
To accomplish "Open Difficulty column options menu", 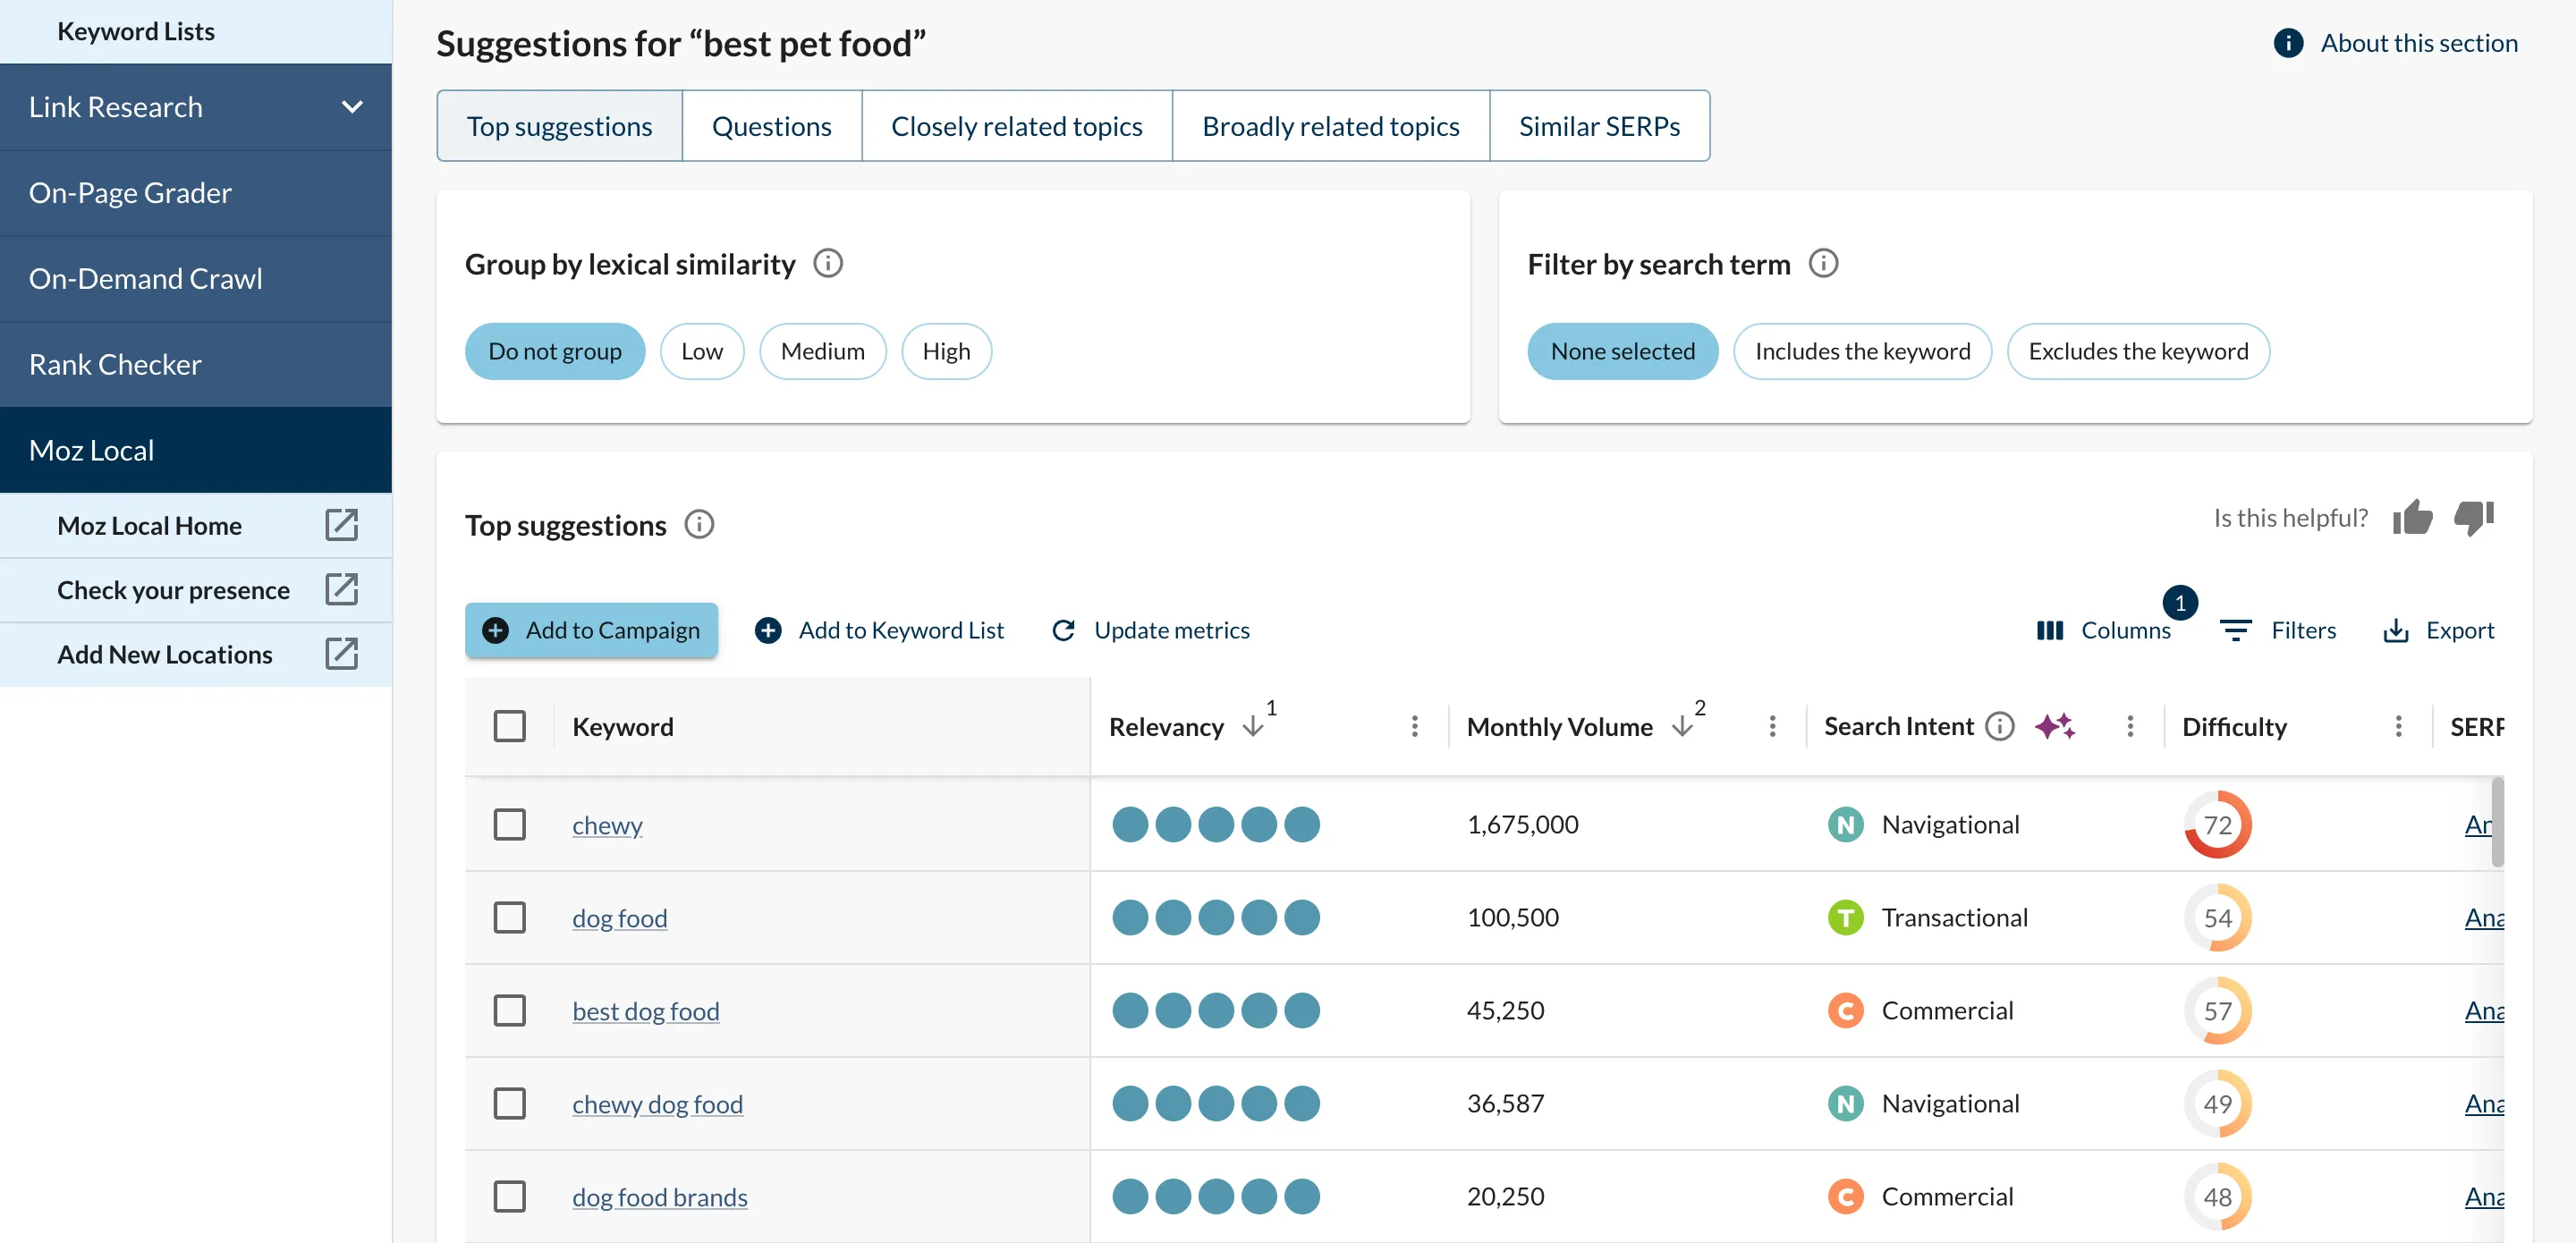I will click(2397, 726).
